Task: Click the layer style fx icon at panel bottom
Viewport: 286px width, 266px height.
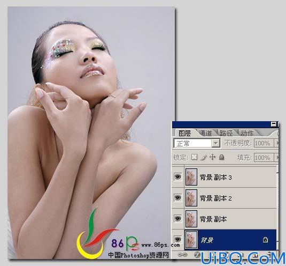Action: tap(197, 255)
